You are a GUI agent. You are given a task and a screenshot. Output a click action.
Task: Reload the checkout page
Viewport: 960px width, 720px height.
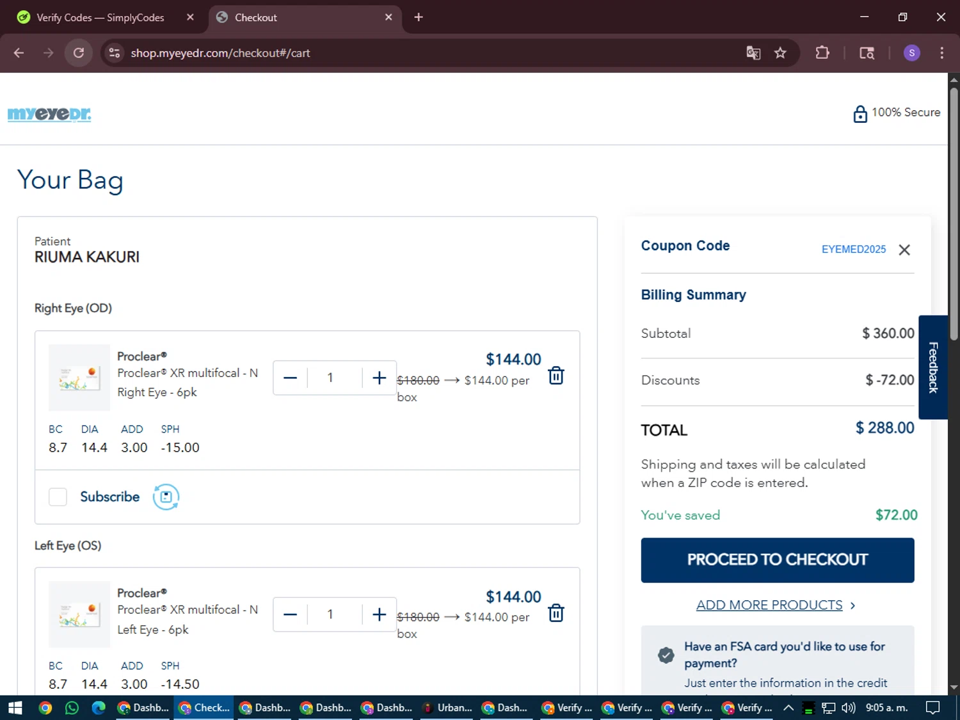79,53
